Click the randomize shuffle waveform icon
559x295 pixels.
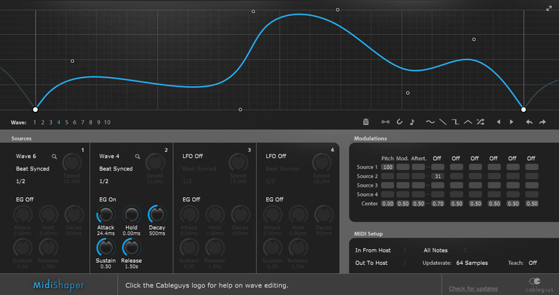click(x=480, y=122)
